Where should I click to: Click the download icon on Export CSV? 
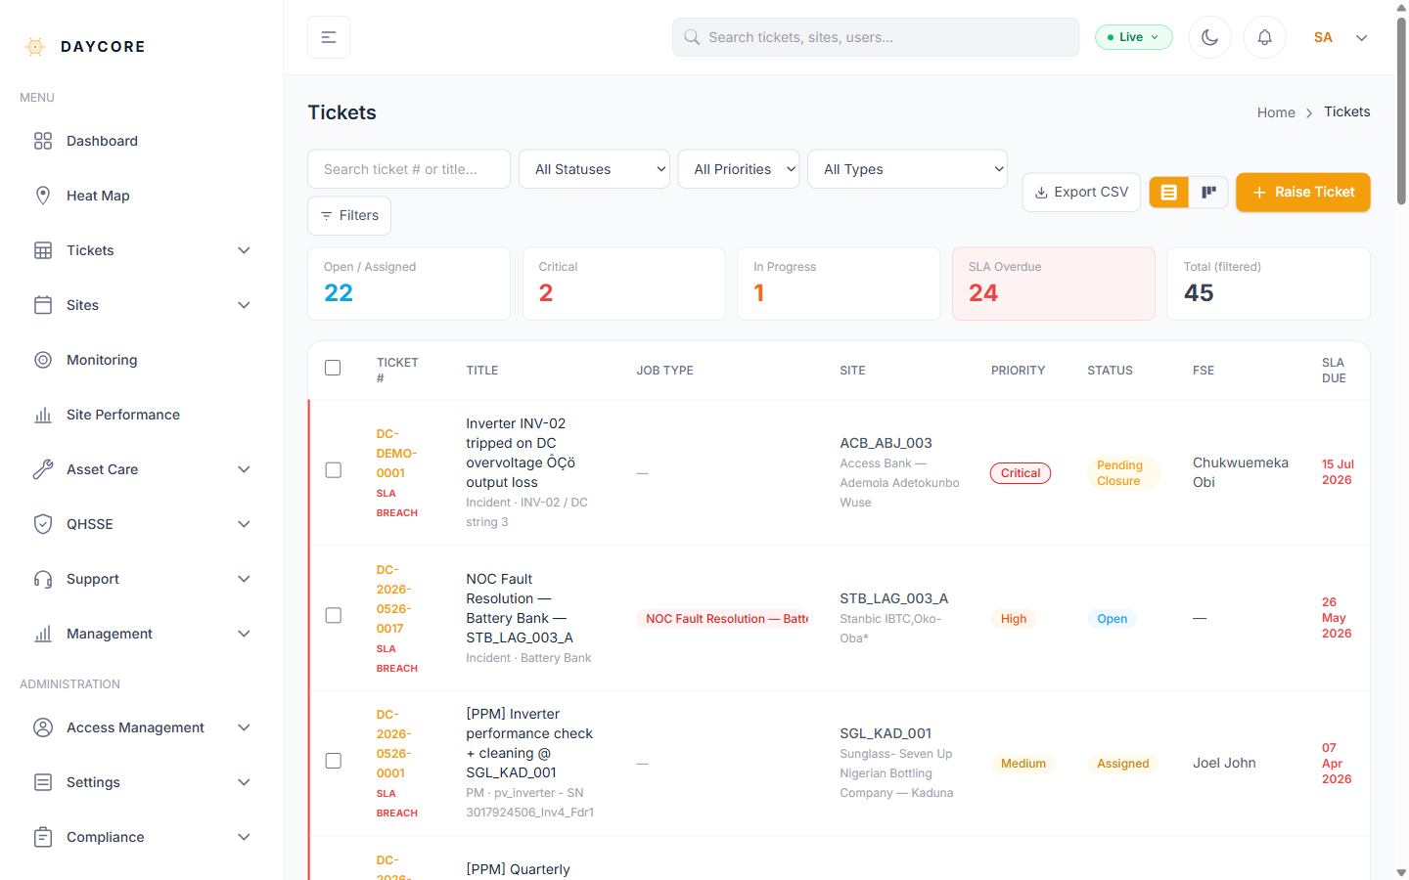(1041, 193)
